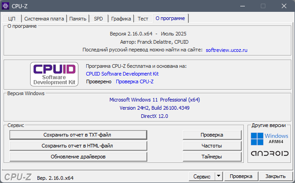Expand the Сервис dropdown arrow
The image size is (295, 183).
click(x=218, y=176)
